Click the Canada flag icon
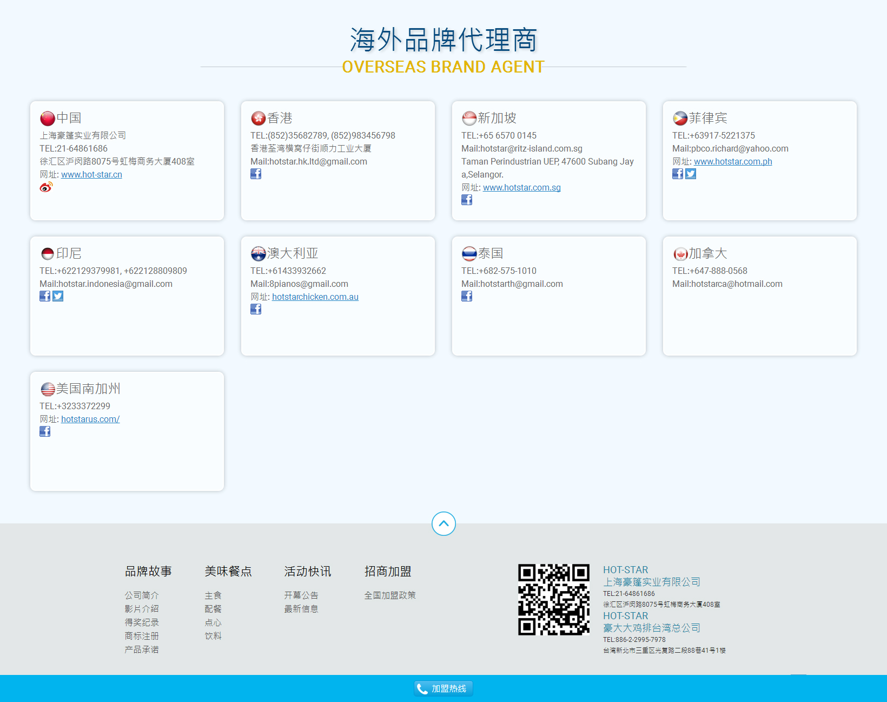Screen dimensions: 887x702 [x=680, y=253]
